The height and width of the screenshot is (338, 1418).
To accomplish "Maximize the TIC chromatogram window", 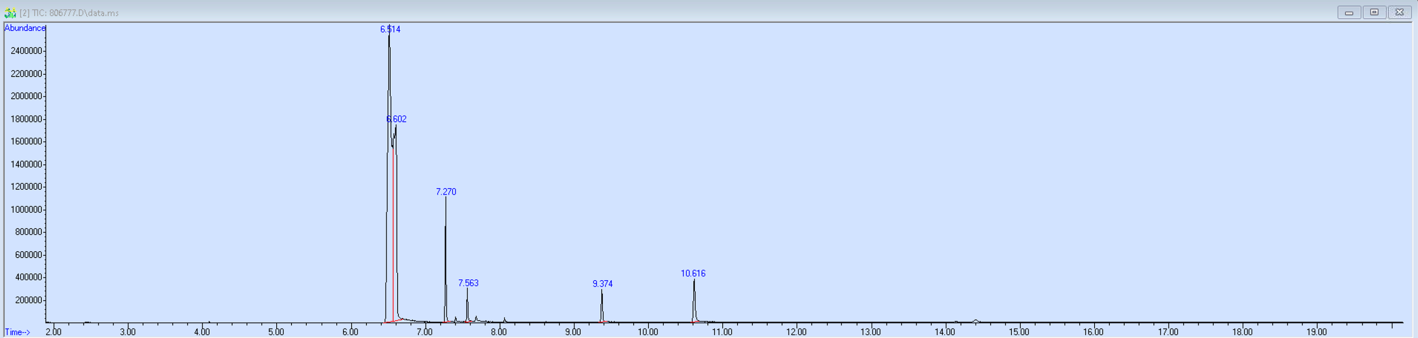I will (1374, 12).
